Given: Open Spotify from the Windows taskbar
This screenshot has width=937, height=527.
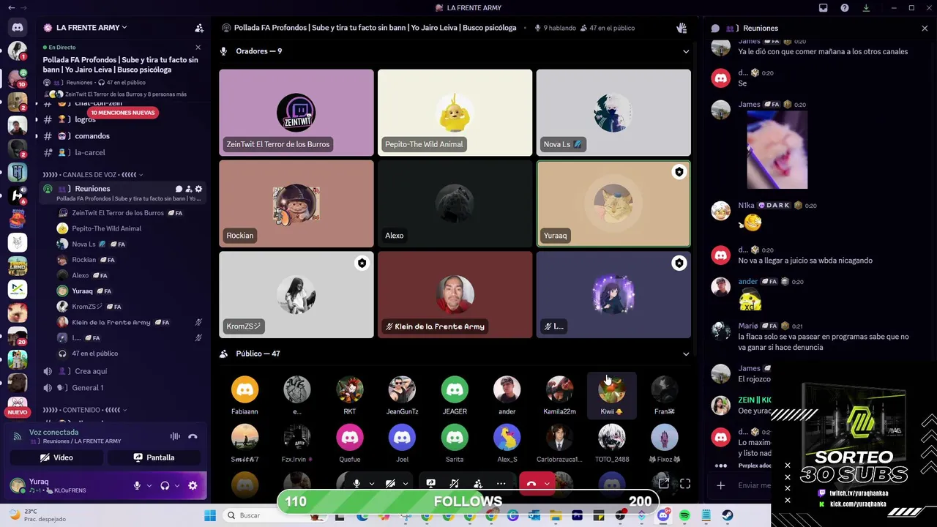Looking at the screenshot, I should coord(684,515).
